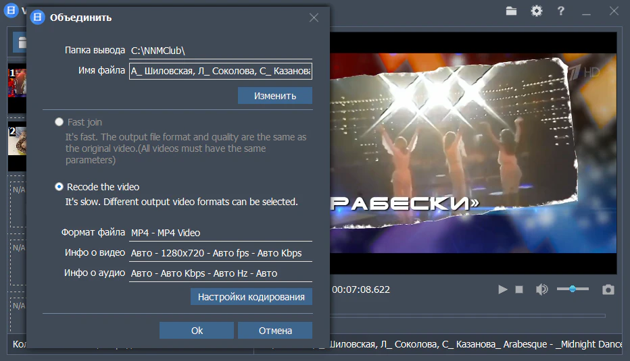The image size is (630, 361).
Task: Select the Fast join radio option
Action: [59, 122]
